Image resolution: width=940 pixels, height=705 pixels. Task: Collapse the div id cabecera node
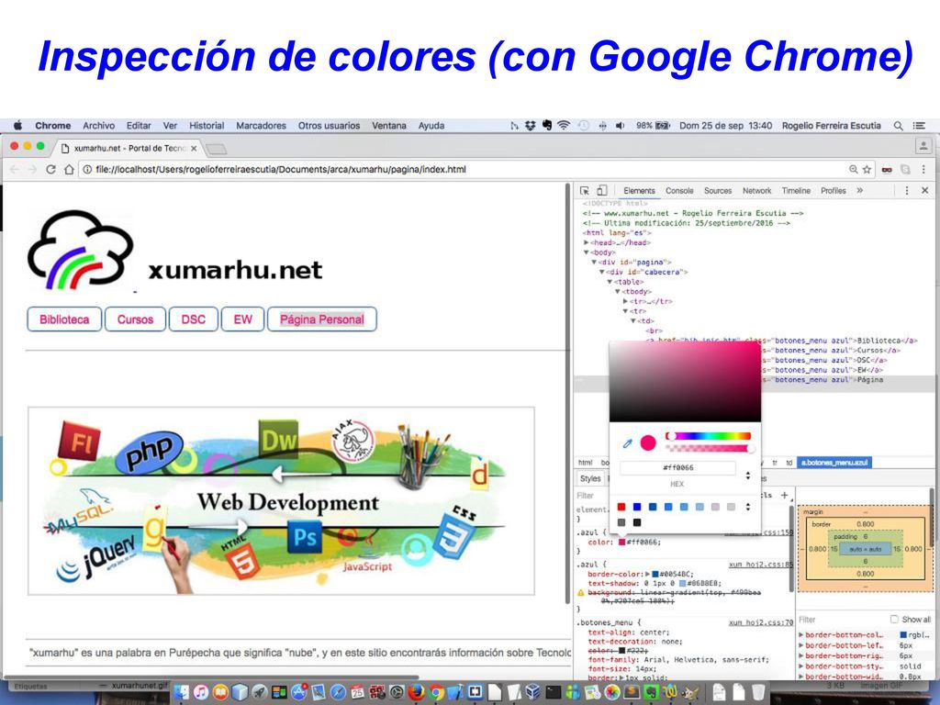tap(602, 272)
